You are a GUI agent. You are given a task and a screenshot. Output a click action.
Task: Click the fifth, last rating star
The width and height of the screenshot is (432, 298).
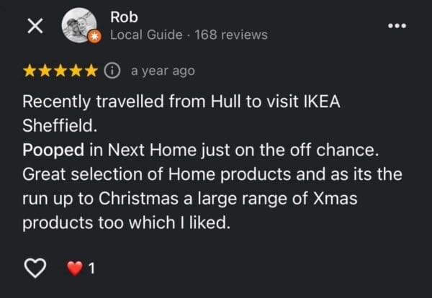pyautogui.click(x=93, y=71)
